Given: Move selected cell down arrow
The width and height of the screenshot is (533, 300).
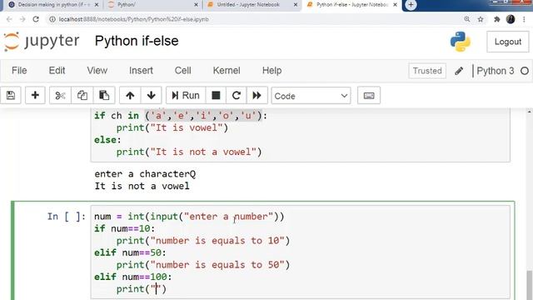Looking at the screenshot, I should (152, 96).
